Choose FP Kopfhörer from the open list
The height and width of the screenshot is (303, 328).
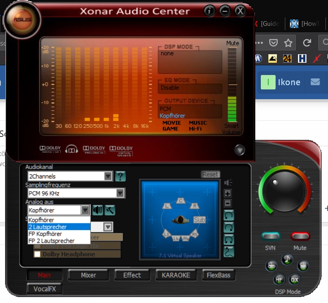59,234
